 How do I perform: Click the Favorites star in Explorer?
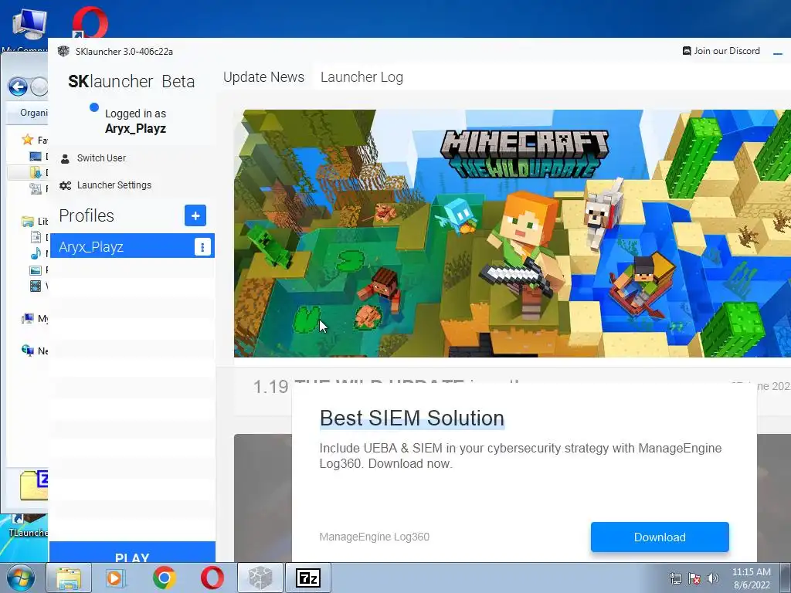[x=27, y=140]
